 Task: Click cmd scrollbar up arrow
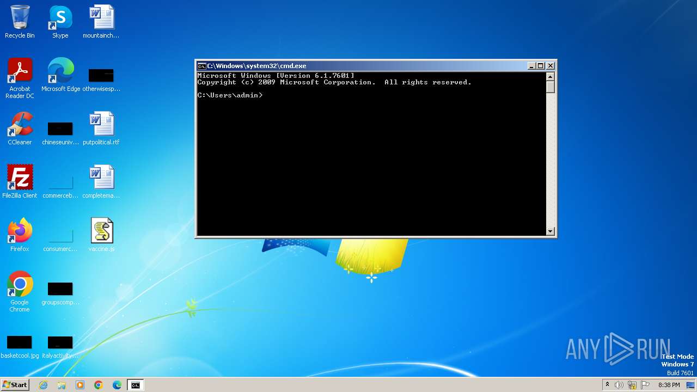click(551, 76)
